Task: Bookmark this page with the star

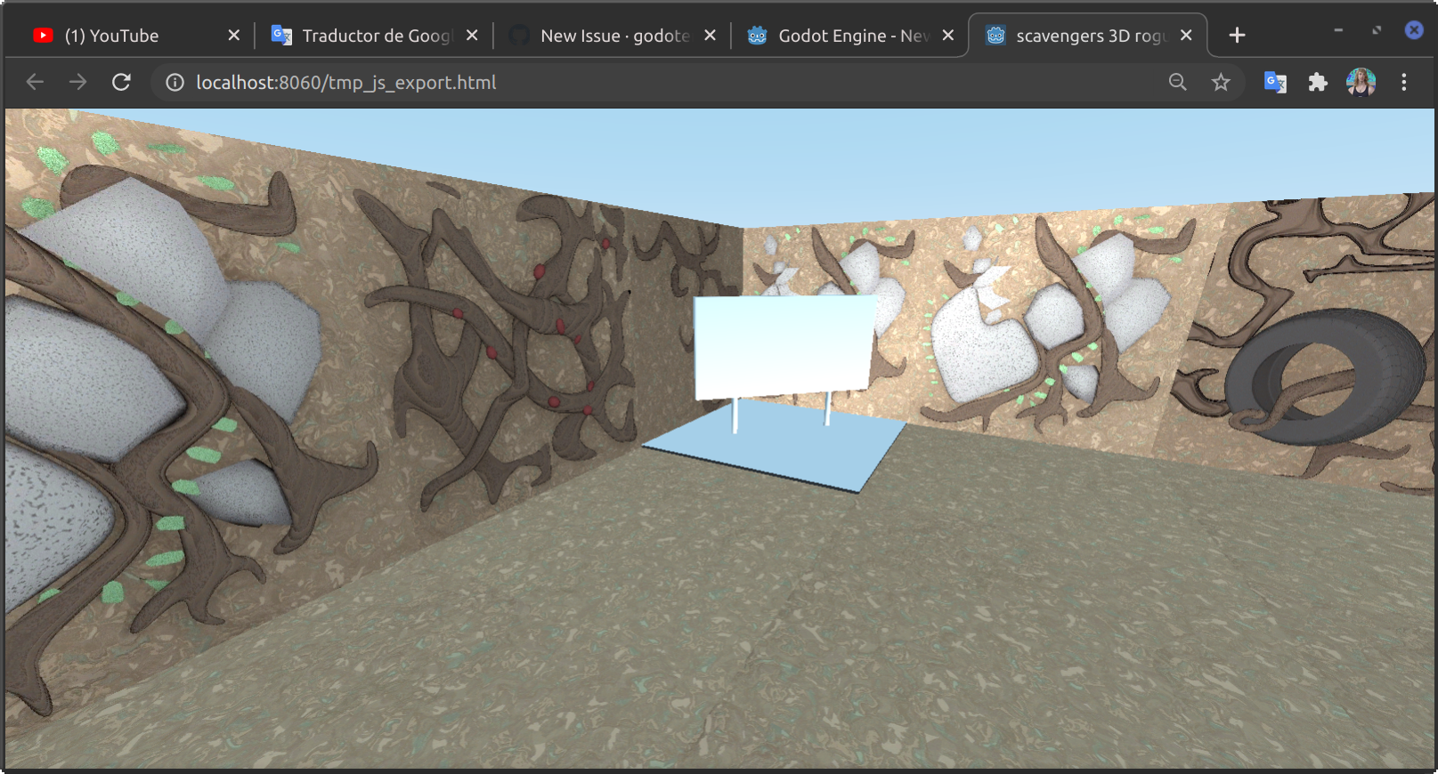Action: tap(1221, 83)
